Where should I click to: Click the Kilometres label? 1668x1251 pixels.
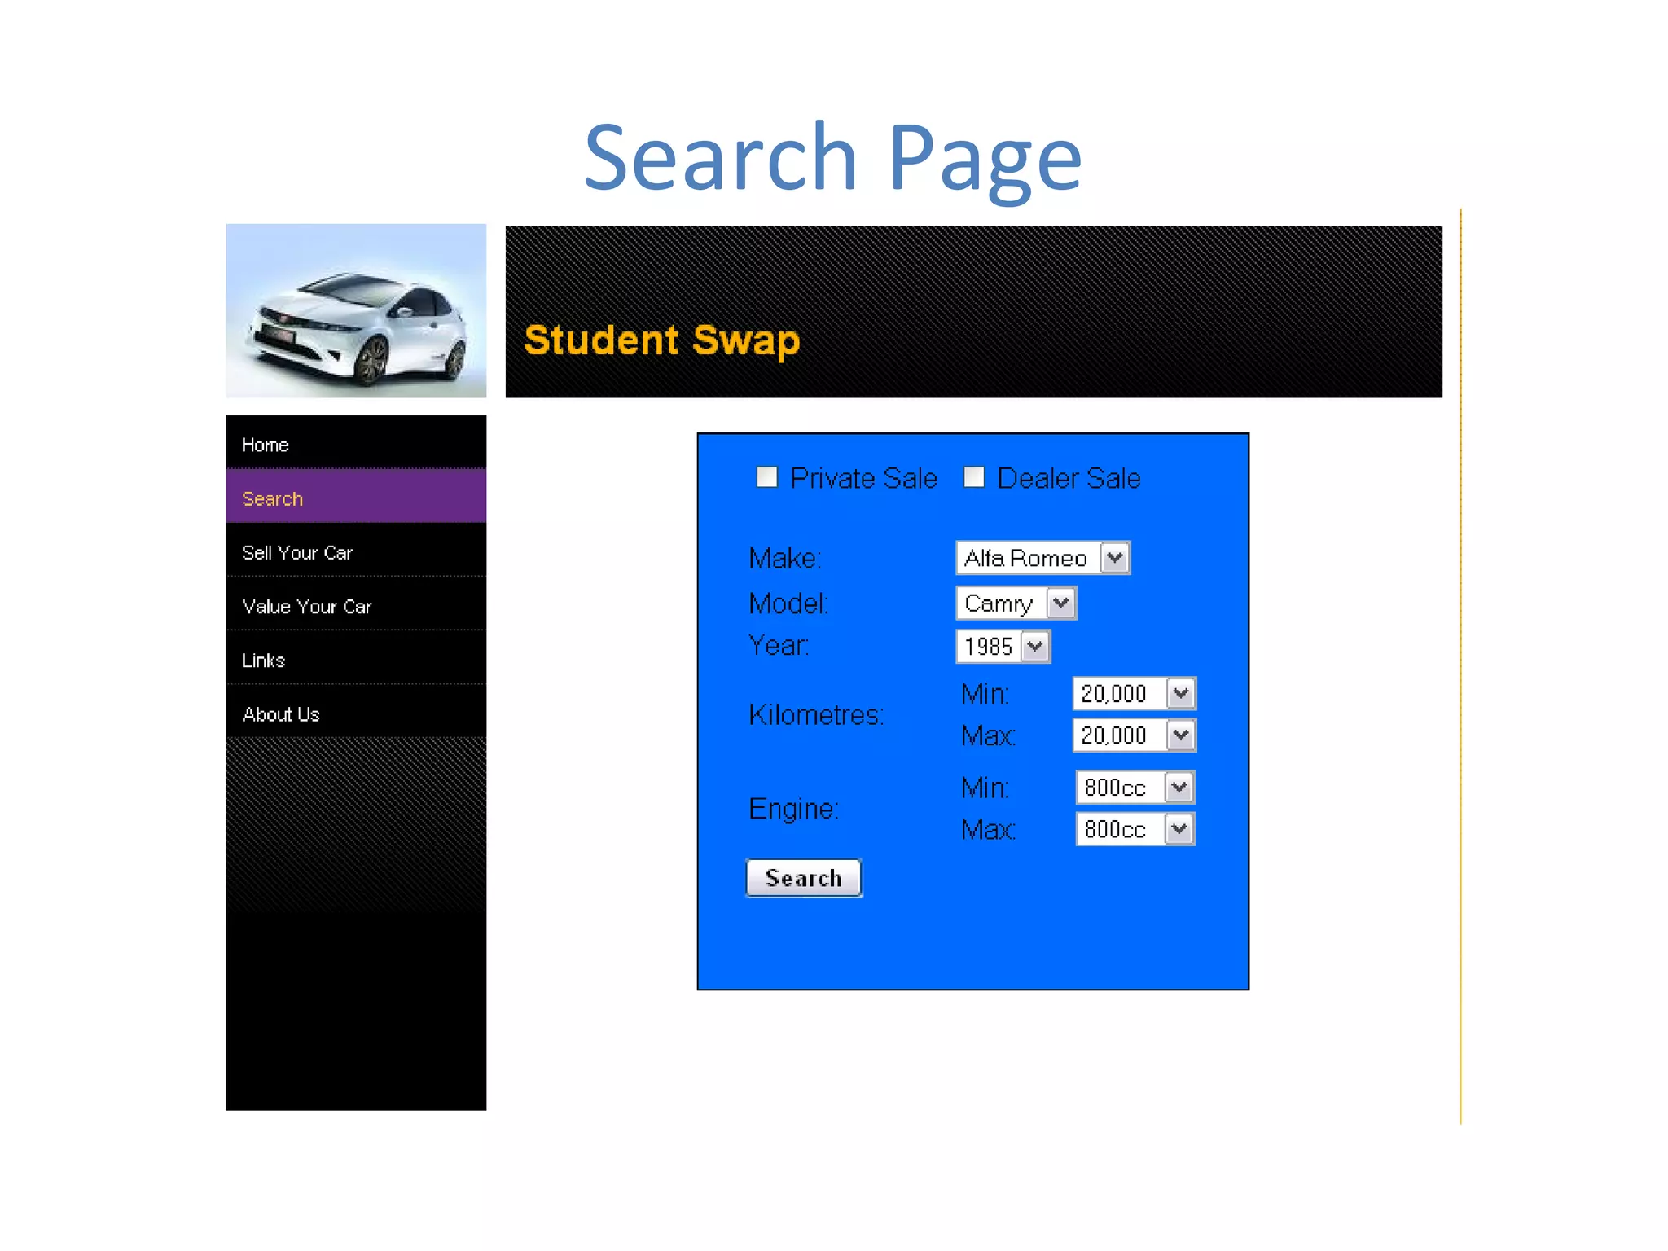tap(816, 714)
